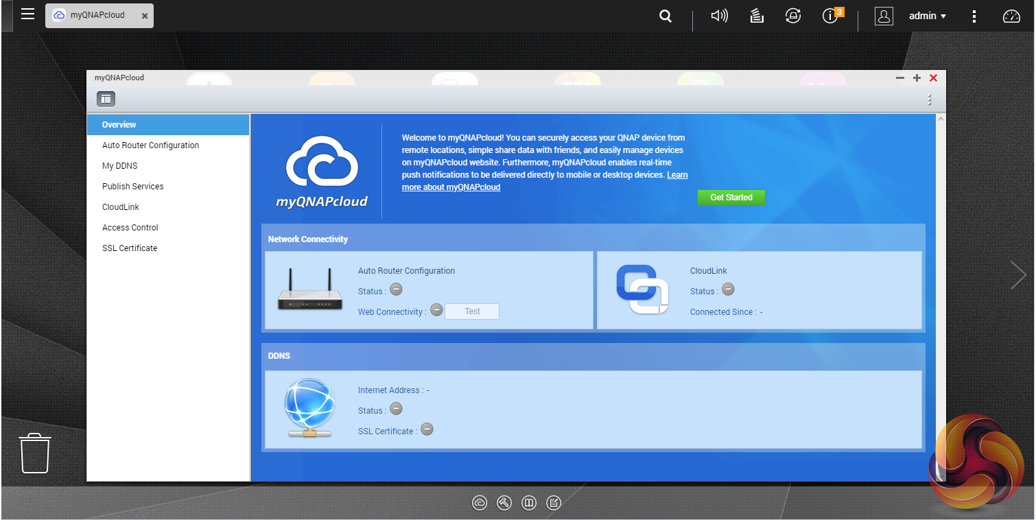
Task: Open My DDNS sidebar item
Action: pos(168,166)
